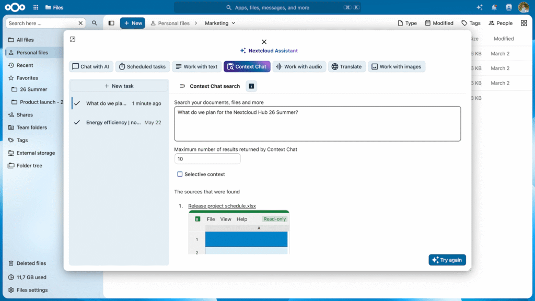The height and width of the screenshot is (301, 535).
Task: Switch to Work with audio tab
Action: tap(299, 66)
